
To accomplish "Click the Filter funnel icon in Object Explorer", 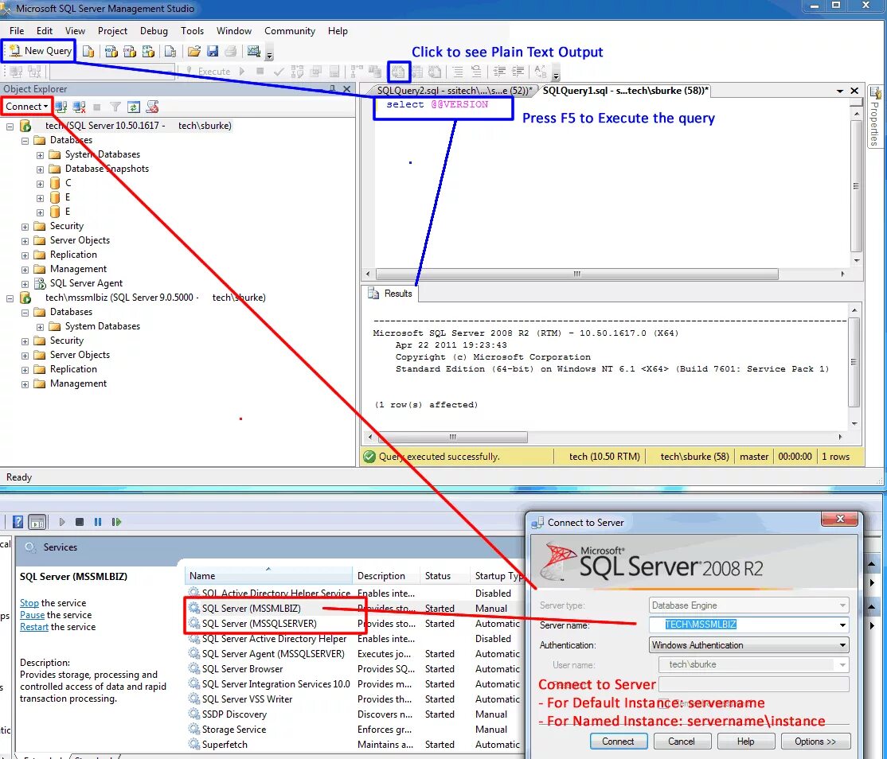I will click(115, 107).
